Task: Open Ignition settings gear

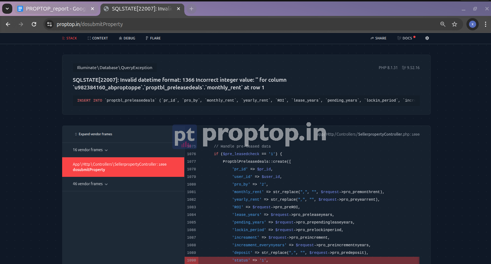Action: click(427, 38)
